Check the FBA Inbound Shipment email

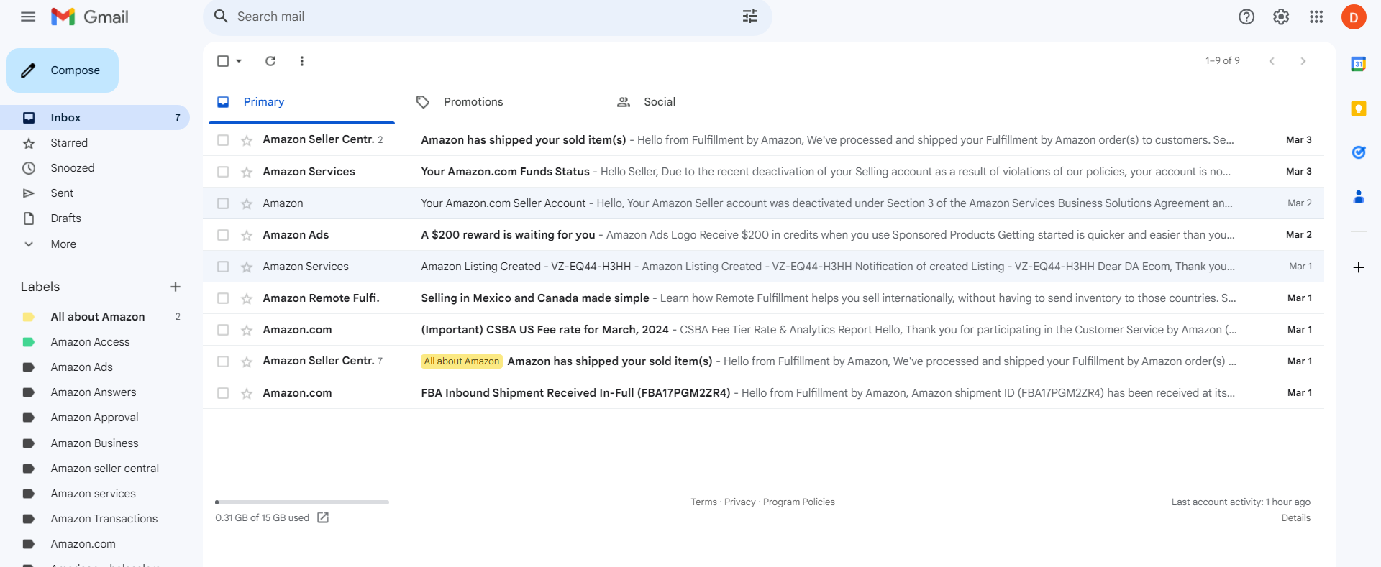coord(223,393)
